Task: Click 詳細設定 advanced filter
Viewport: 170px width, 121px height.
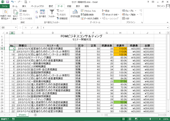Action: click(x=62, y=18)
